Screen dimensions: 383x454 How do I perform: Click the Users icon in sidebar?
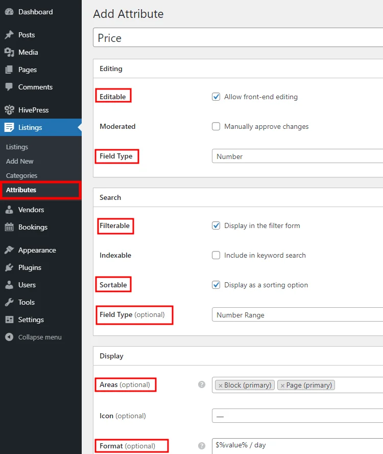coord(9,285)
